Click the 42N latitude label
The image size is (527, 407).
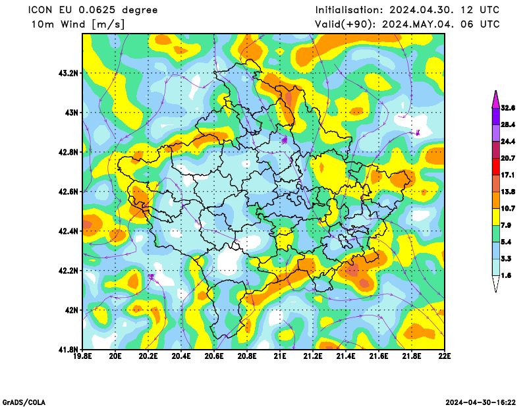71,310
